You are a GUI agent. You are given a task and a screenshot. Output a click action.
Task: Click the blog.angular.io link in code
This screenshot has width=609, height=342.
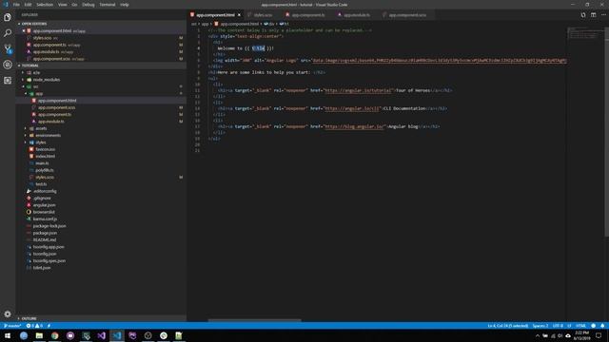(x=354, y=126)
